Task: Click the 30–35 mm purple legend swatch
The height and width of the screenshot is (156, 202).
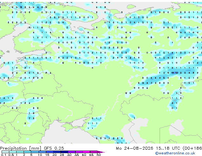Action: 72,152
